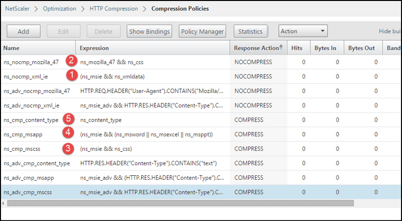Viewport: 402px width, 221px height.
Task: Open the HTTP Compression breadcrumb link
Action: point(114,9)
